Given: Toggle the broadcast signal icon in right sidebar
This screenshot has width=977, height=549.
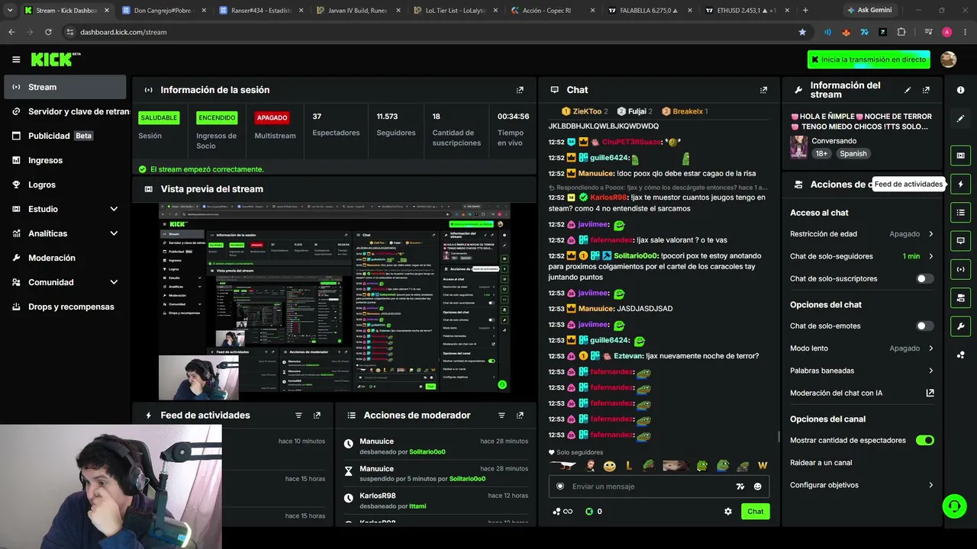Looking at the screenshot, I should click(x=960, y=269).
